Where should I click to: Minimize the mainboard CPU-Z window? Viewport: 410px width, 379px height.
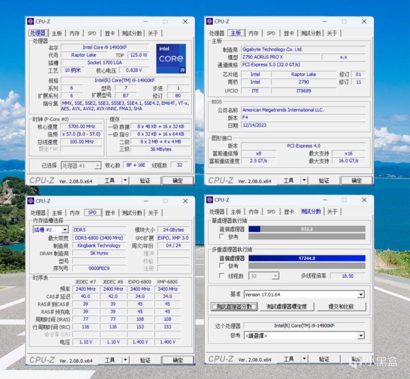325,22
